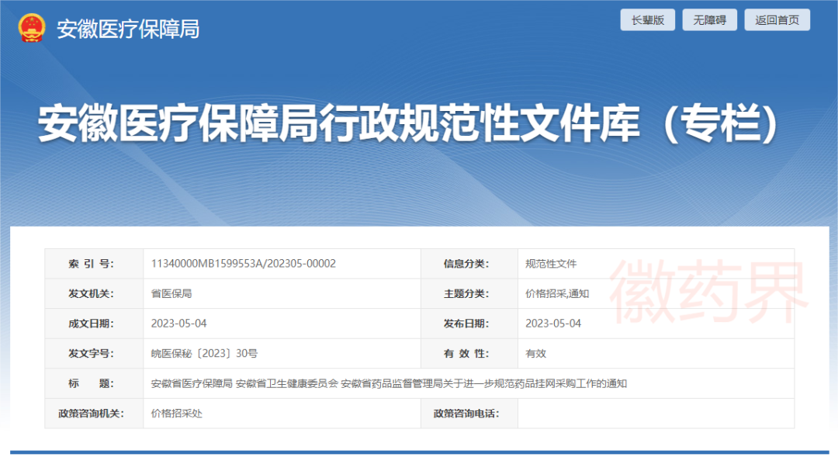This screenshot has height=471, width=838.
Task: Click the 安徽医疗保障局 site name in header
Action: tap(128, 29)
